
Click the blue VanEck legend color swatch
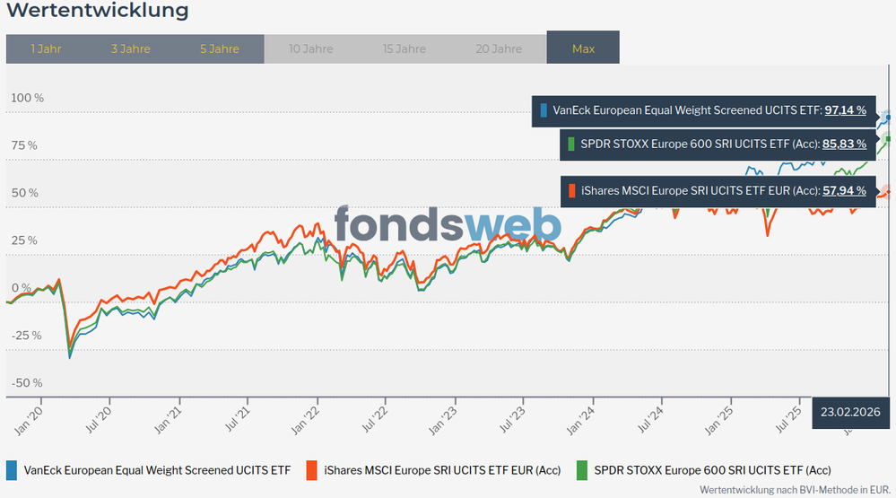(12, 470)
